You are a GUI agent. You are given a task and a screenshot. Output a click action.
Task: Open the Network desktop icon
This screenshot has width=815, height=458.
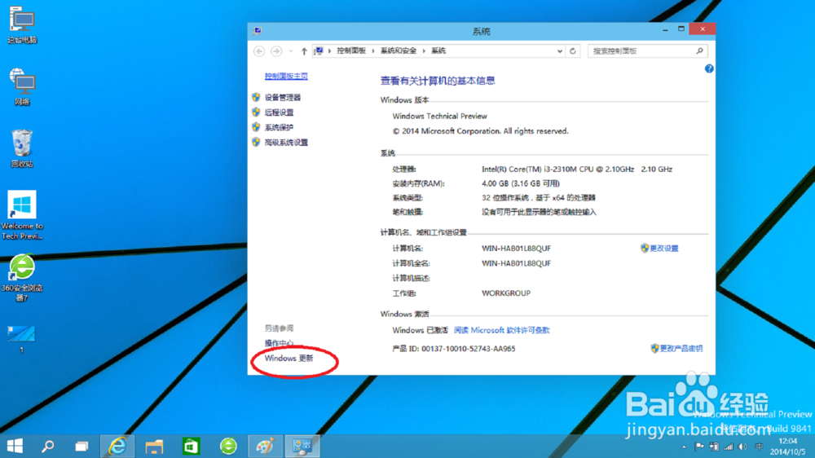(22, 86)
